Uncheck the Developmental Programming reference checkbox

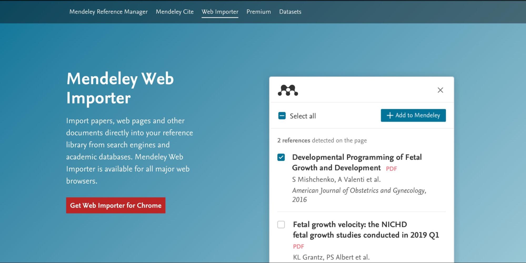point(281,157)
